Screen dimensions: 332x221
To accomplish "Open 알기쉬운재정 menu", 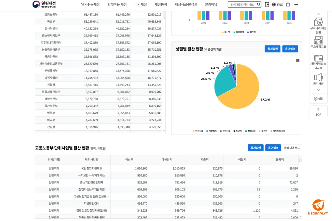I will tap(90, 4).
